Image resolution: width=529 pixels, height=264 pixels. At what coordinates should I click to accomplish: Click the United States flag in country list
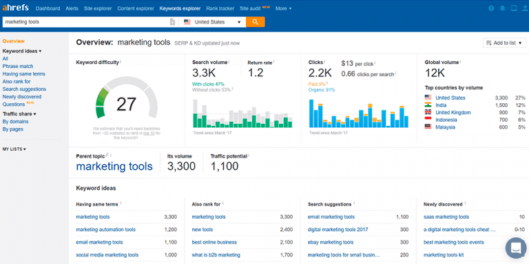click(x=428, y=98)
